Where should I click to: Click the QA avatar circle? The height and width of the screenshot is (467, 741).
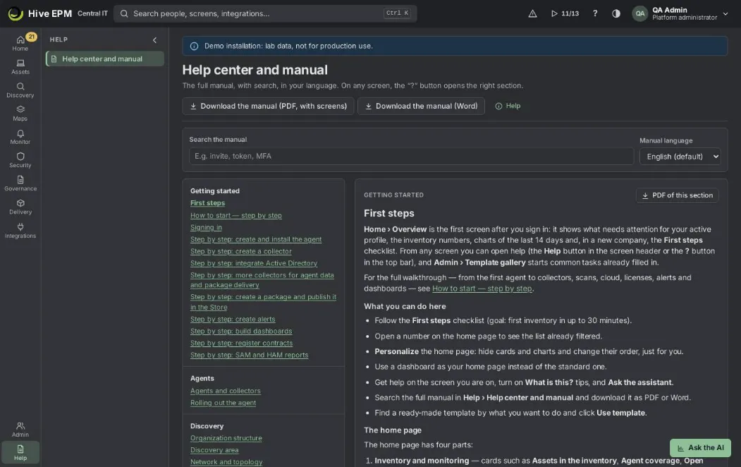[x=639, y=13]
